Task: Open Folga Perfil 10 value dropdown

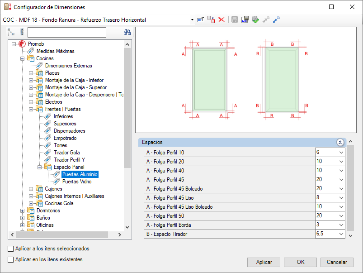Action: tap(341, 153)
